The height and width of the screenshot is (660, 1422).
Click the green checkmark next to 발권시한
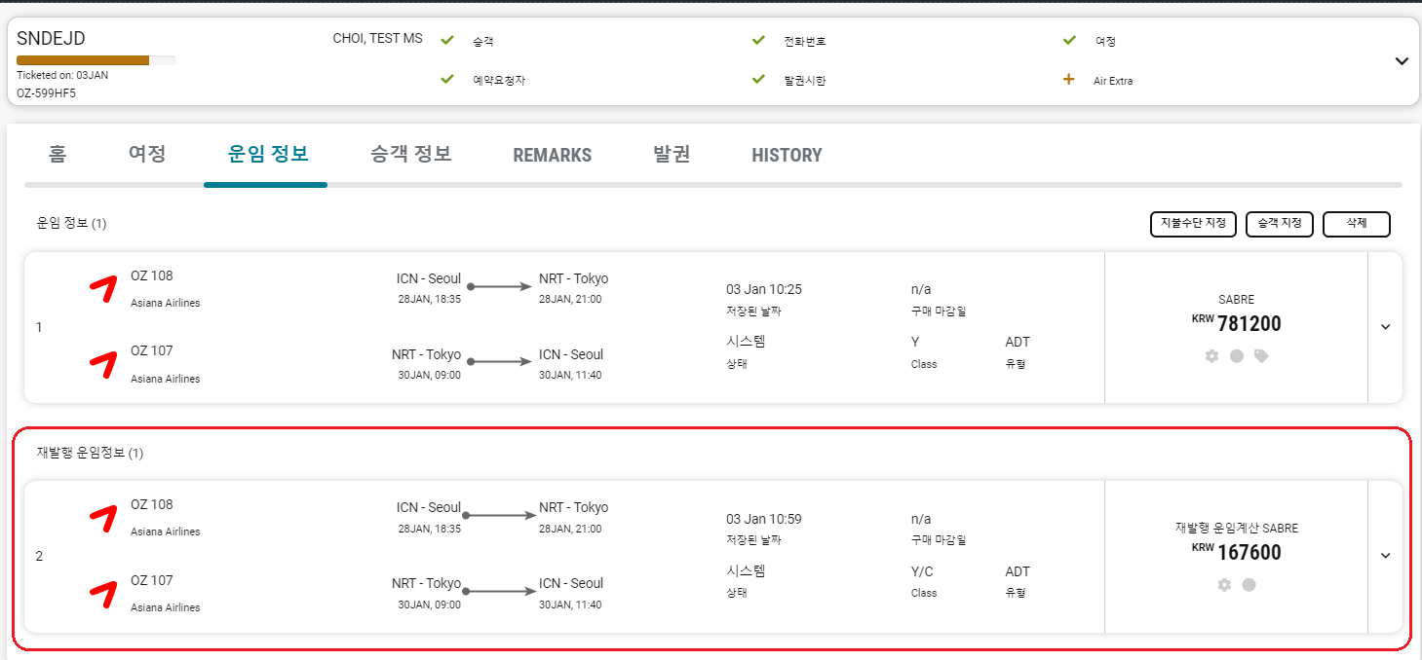point(758,80)
